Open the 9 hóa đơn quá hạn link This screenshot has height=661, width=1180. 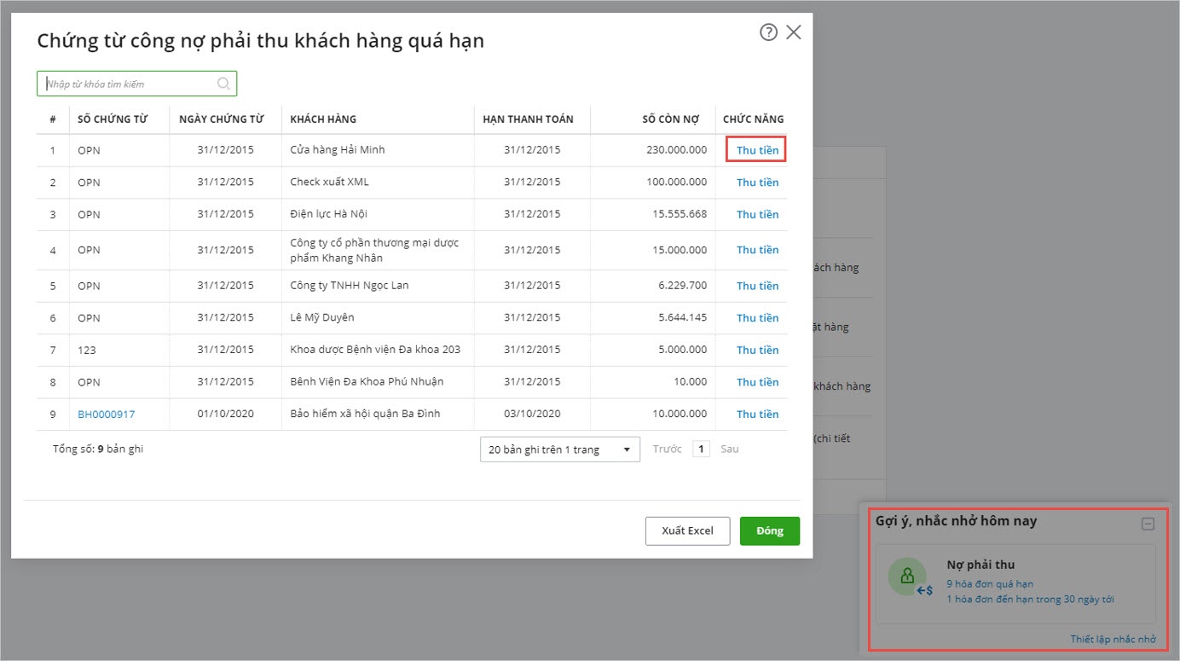[989, 584]
